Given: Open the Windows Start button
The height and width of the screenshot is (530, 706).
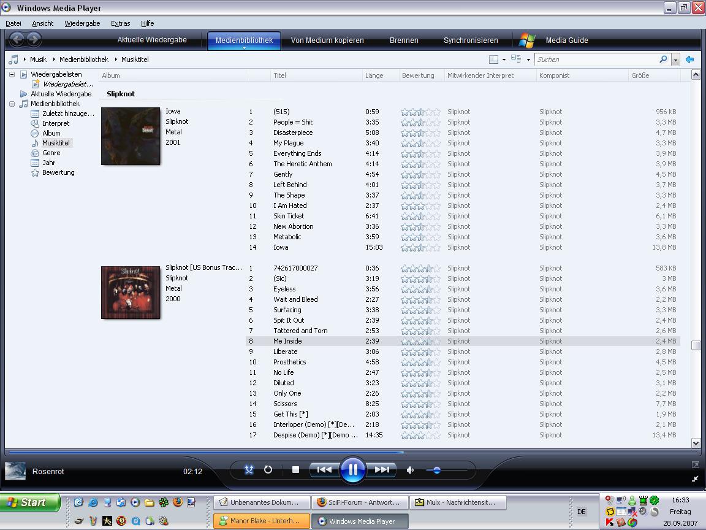Looking at the screenshot, I should (x=30, y=502).
